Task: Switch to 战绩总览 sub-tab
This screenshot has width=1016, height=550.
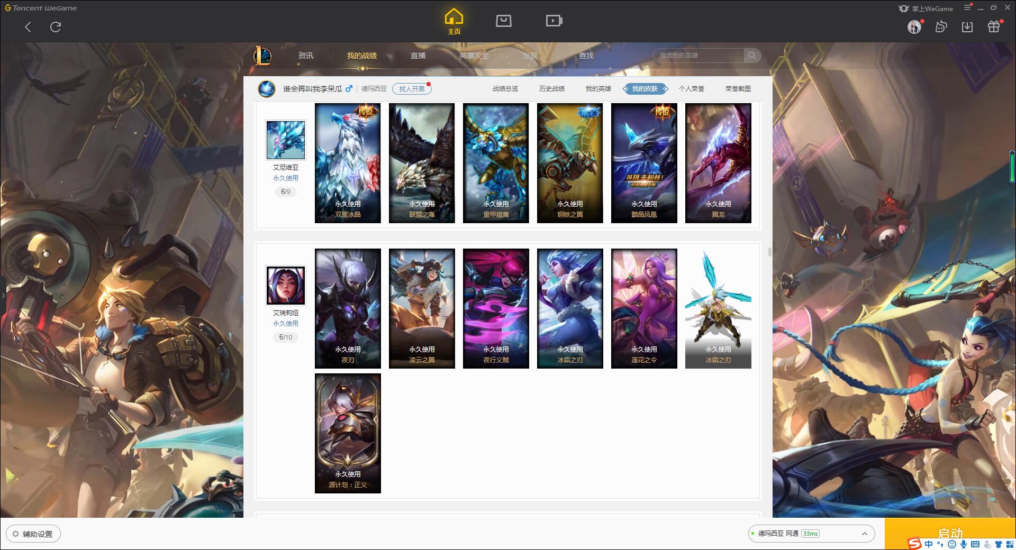Action: [x=505, y=89]
